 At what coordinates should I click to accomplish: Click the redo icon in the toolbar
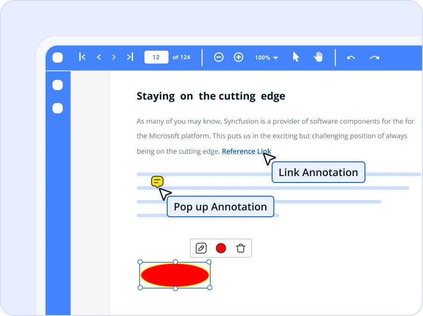pyautogui.click(x=374, y=57)
